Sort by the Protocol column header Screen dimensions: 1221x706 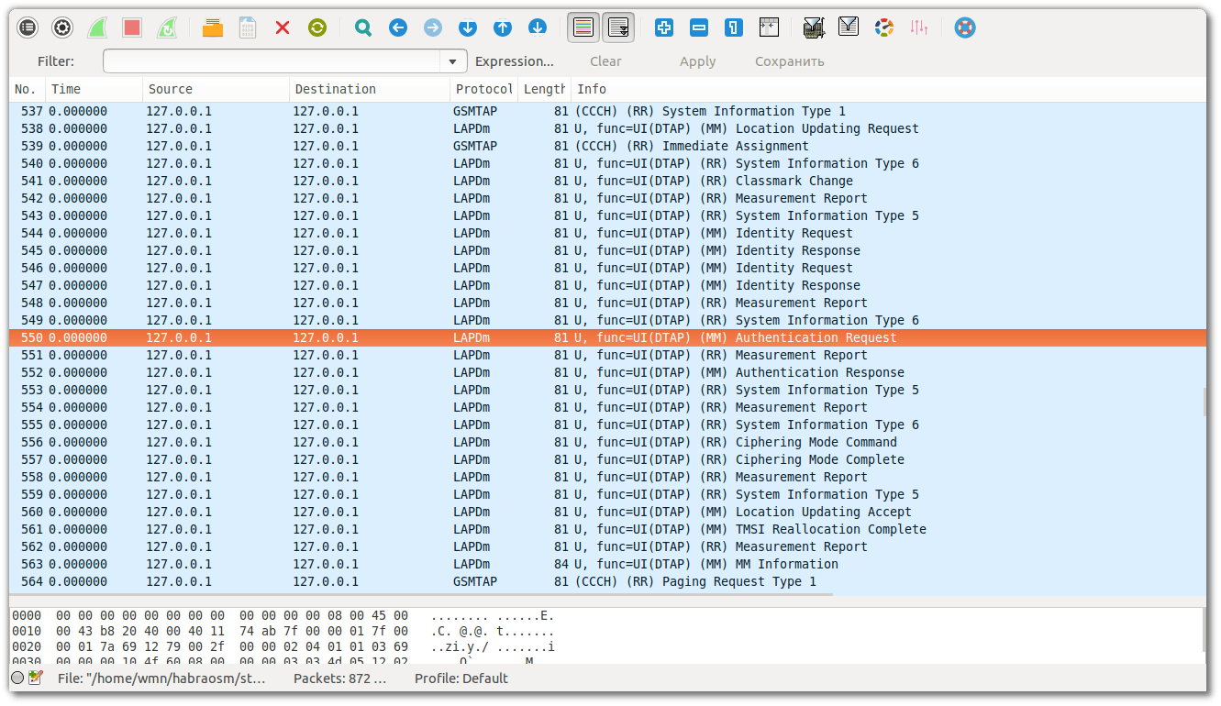[483, 89]
